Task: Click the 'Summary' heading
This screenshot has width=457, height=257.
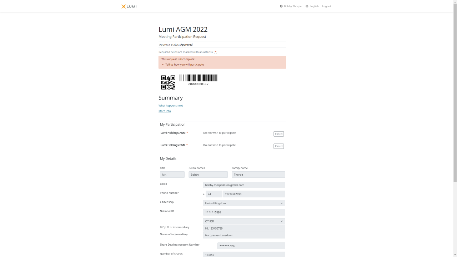Action: [x=171, y=98]
